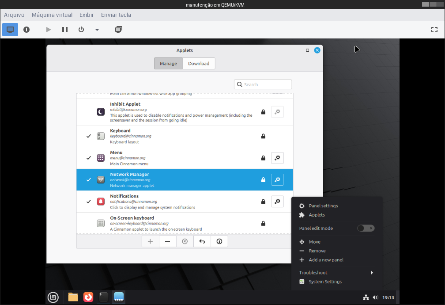
Task: Open Network Manager configure gear button
Action: [x=277, y=179]
